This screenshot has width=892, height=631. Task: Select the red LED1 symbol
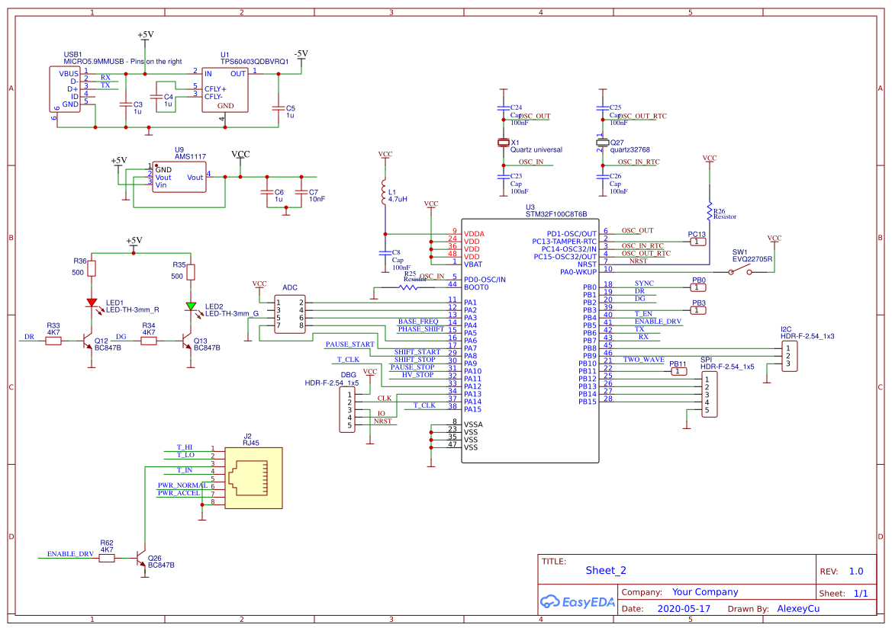[x=93, y=303]
